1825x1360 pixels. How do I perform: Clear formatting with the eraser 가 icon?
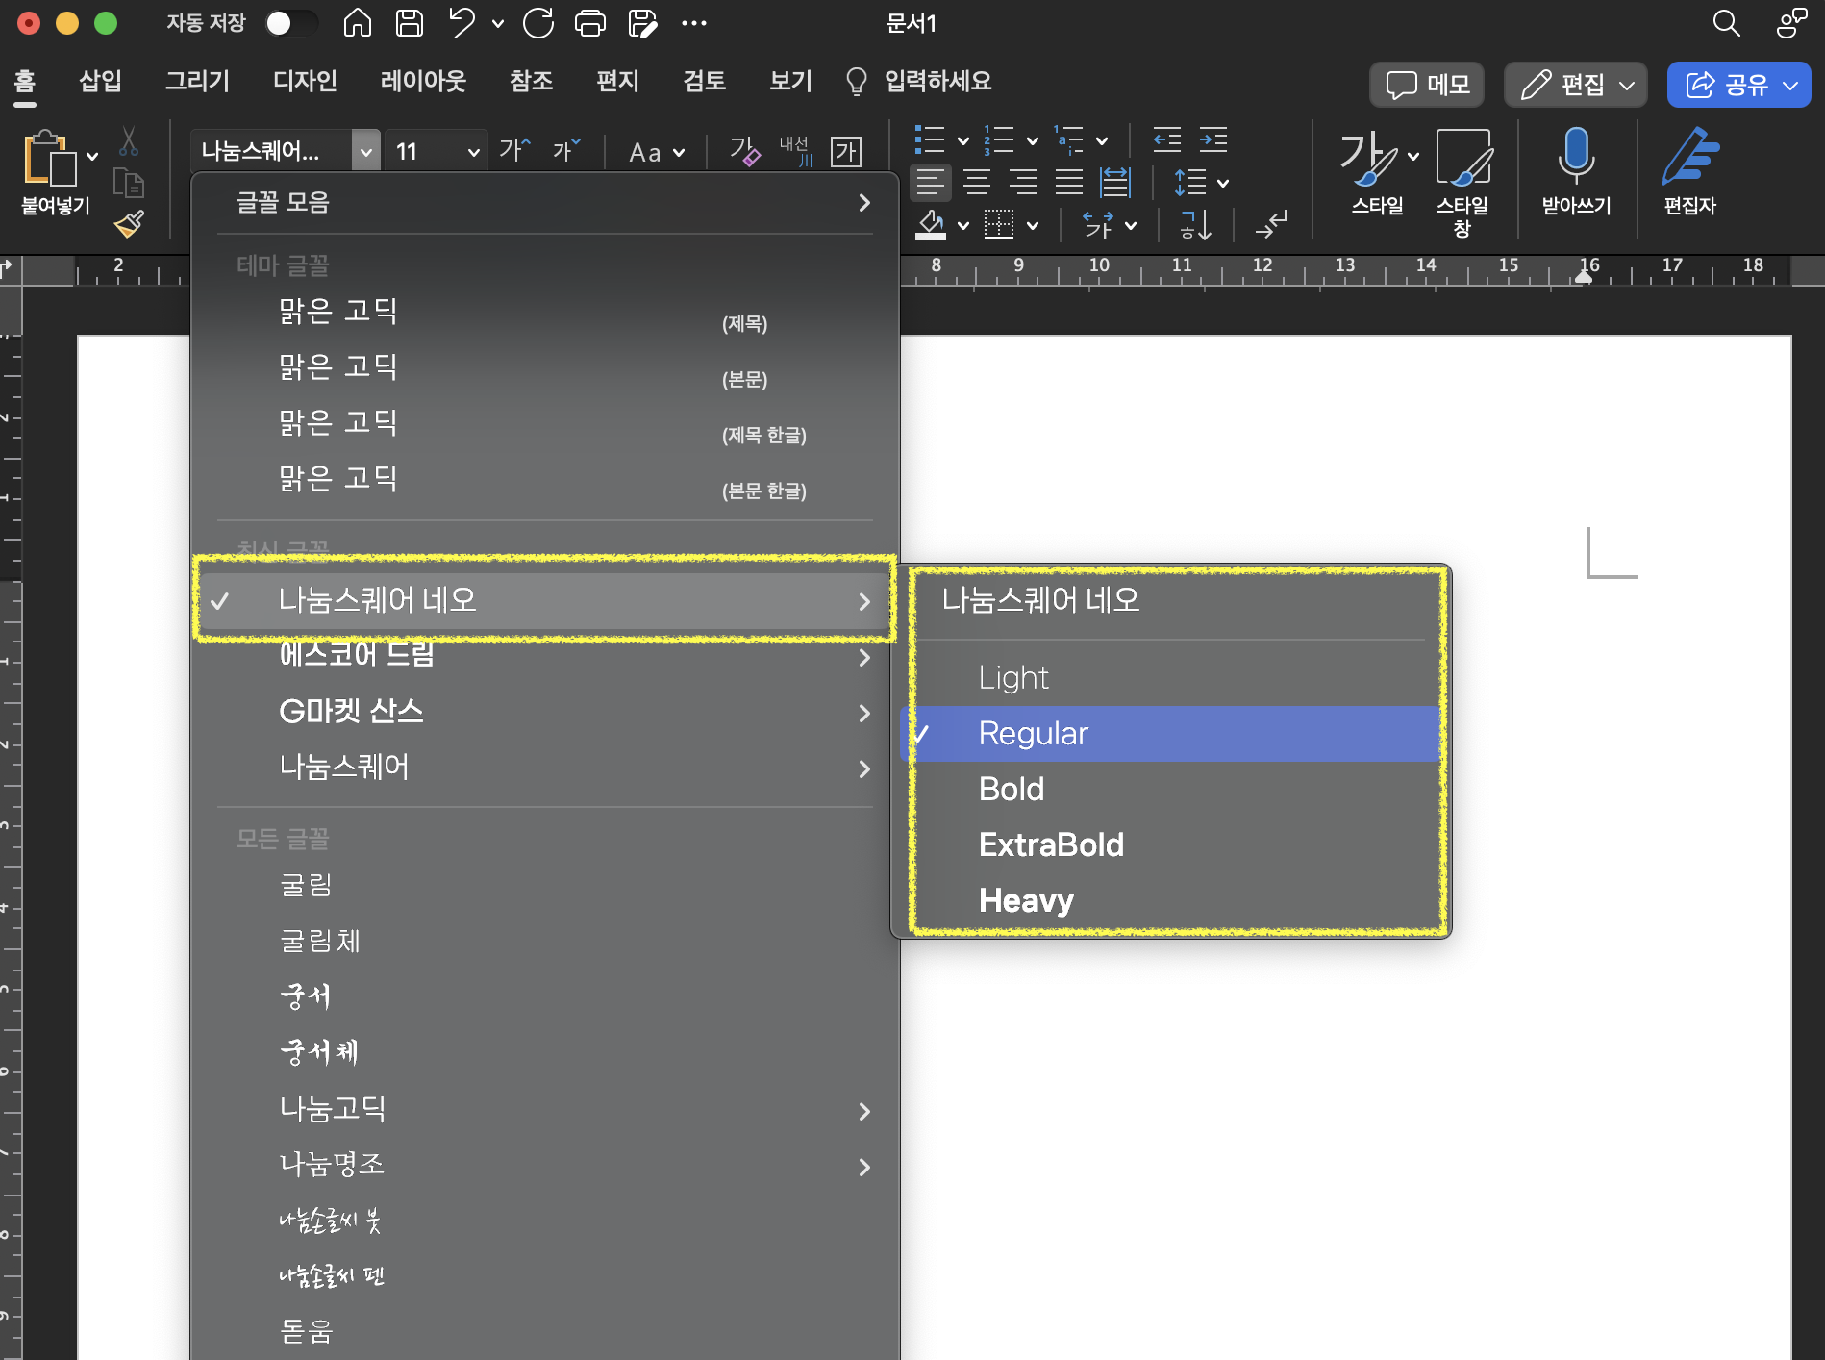744,151
